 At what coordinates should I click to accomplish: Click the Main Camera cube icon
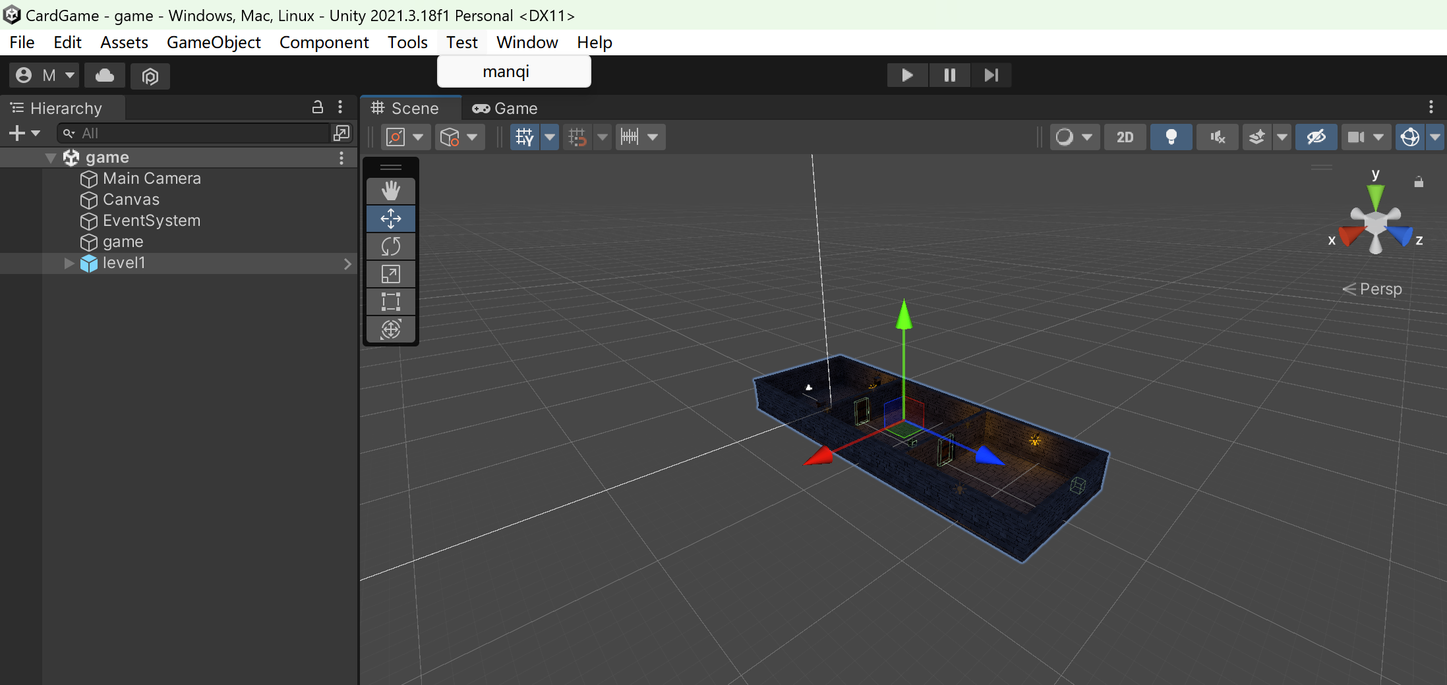(88, 179)
